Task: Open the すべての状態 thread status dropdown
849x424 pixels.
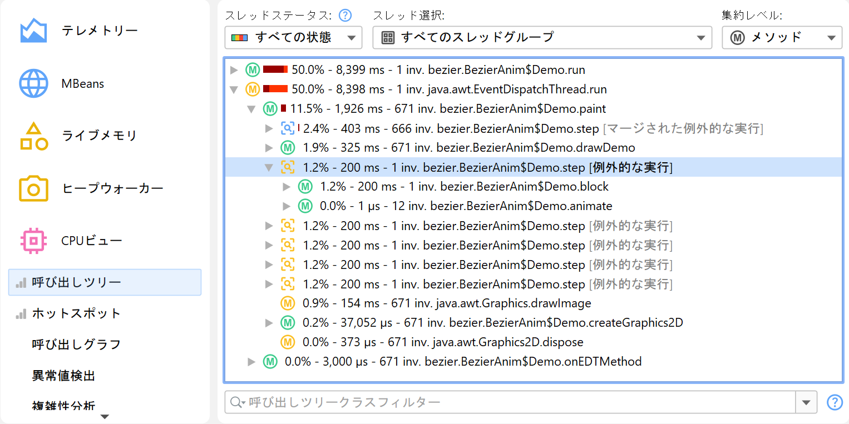Action: click(x=293, y=37)
